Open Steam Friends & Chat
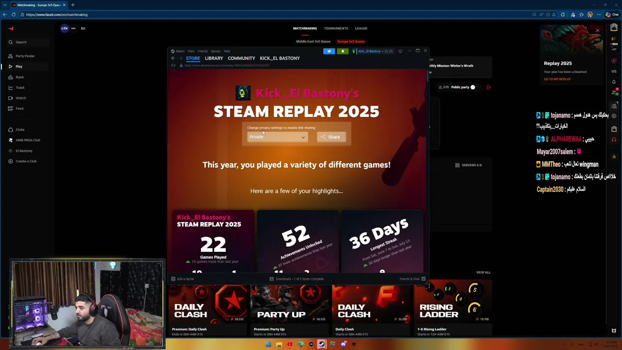Viewport: 622px width, 350px height. point(412,279)
